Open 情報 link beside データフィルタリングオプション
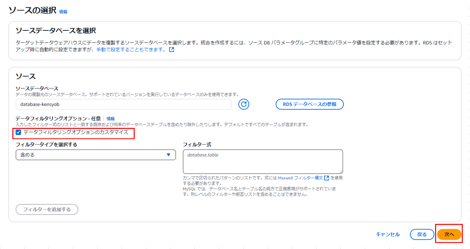Image resolution: width=470 pixels, height=249 pixels. click(x=111, y=118)
